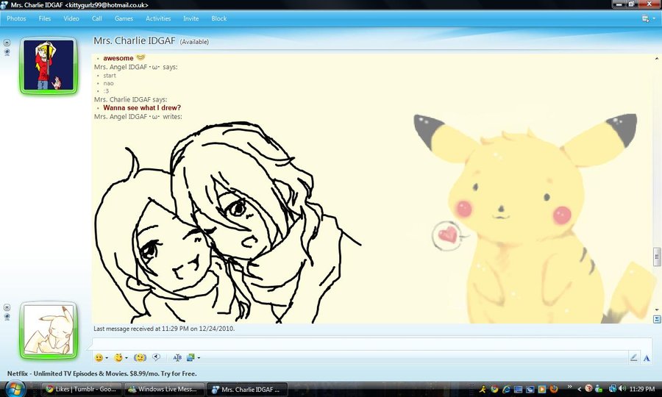Click the 'nao' message line
The width and height of the screenshot is (662, 397).
pyautogui.click(x=109, y=83)
